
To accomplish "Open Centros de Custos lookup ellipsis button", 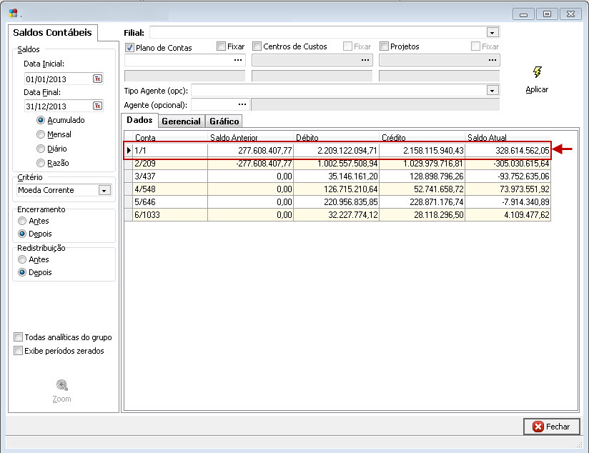I will [x=365, y=61].
